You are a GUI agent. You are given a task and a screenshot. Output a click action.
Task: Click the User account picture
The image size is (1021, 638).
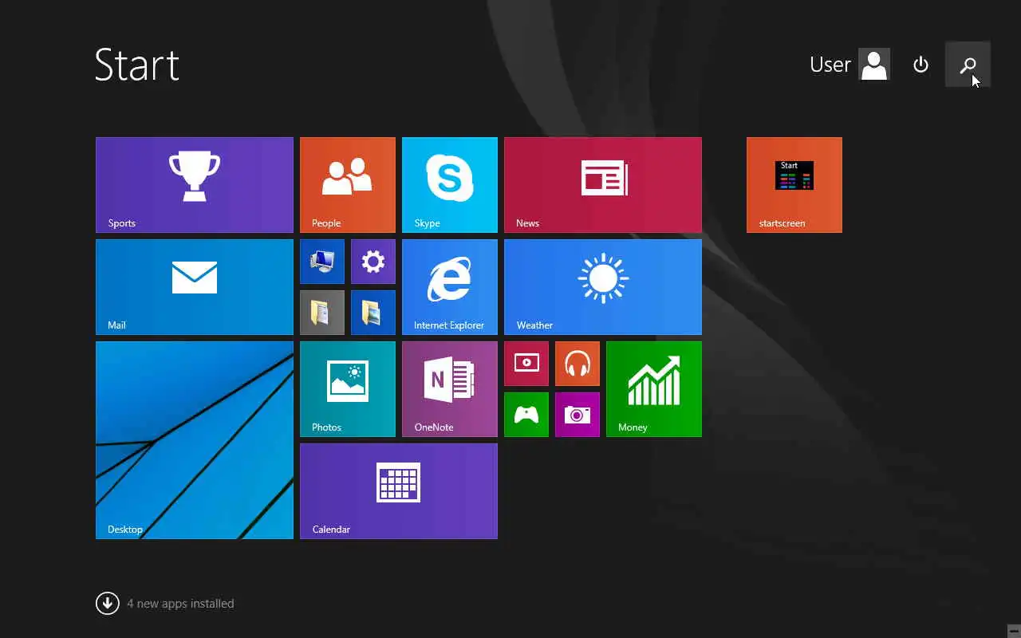(874, 65)
